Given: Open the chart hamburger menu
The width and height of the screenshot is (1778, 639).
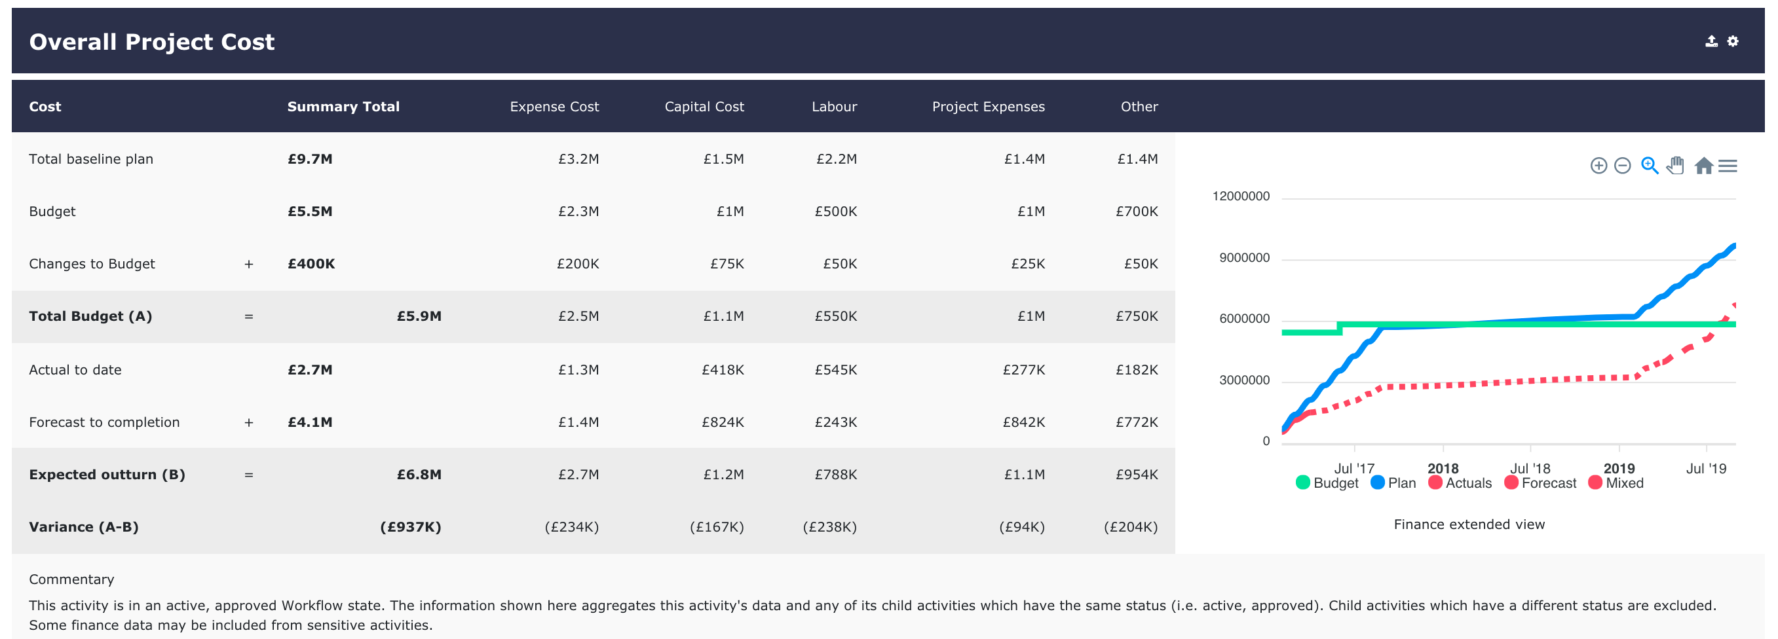Looking at the screenshot, I should click(x=1727, y=166).
